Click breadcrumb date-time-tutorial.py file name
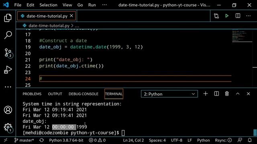 49,26
